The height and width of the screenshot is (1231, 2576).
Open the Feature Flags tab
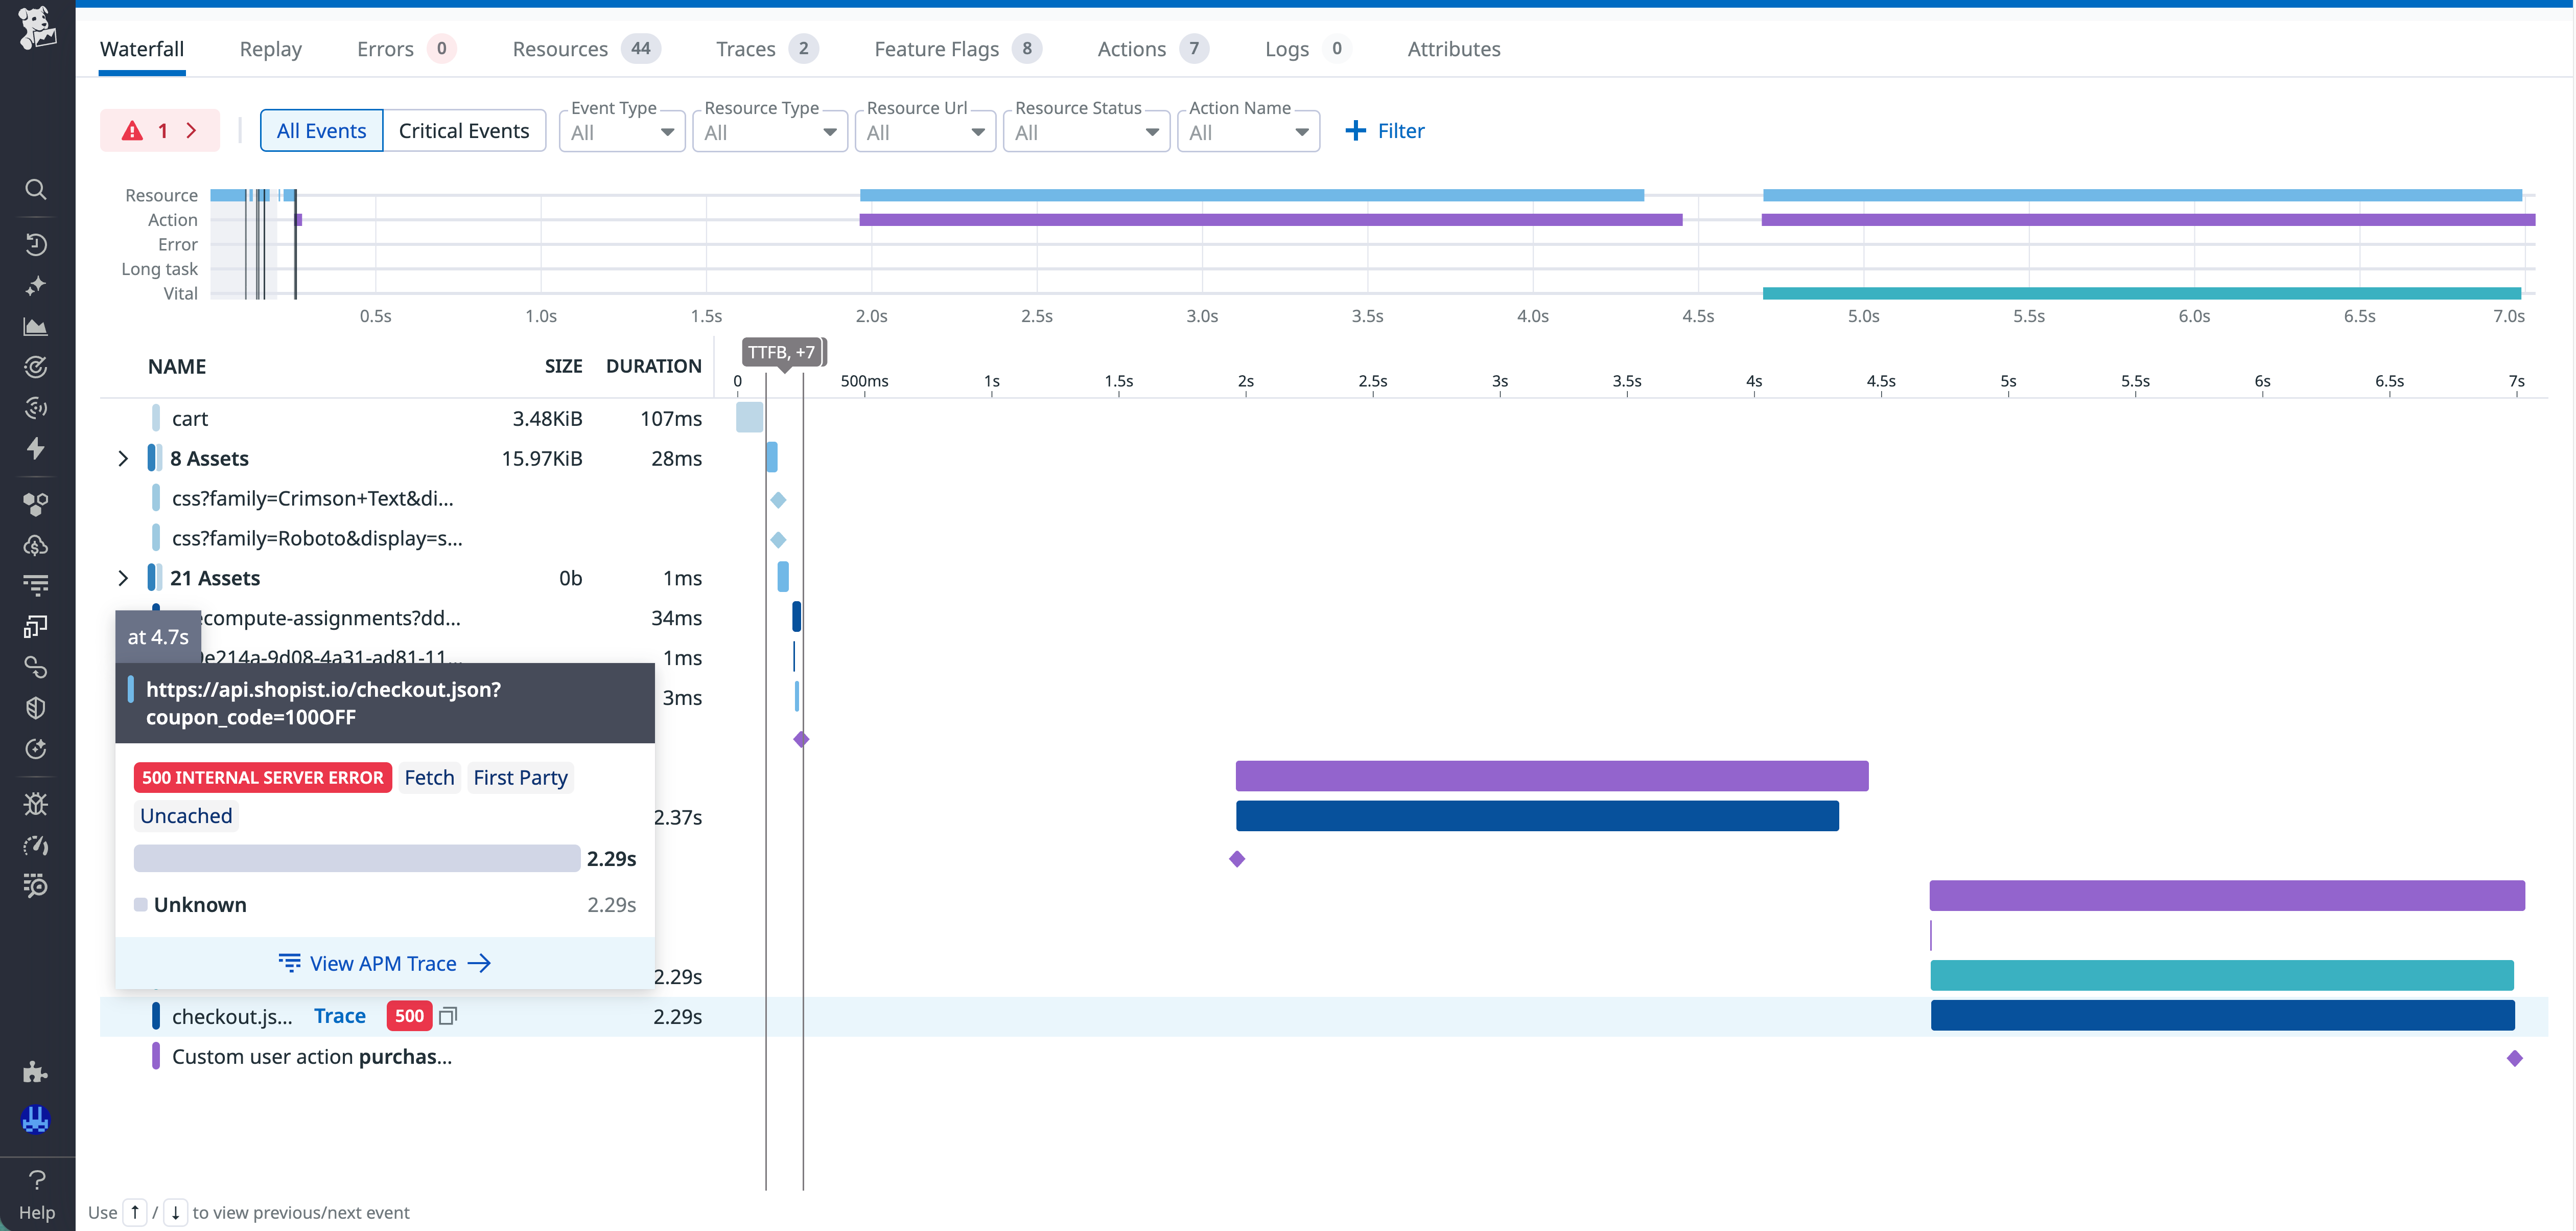click(936, 48)
